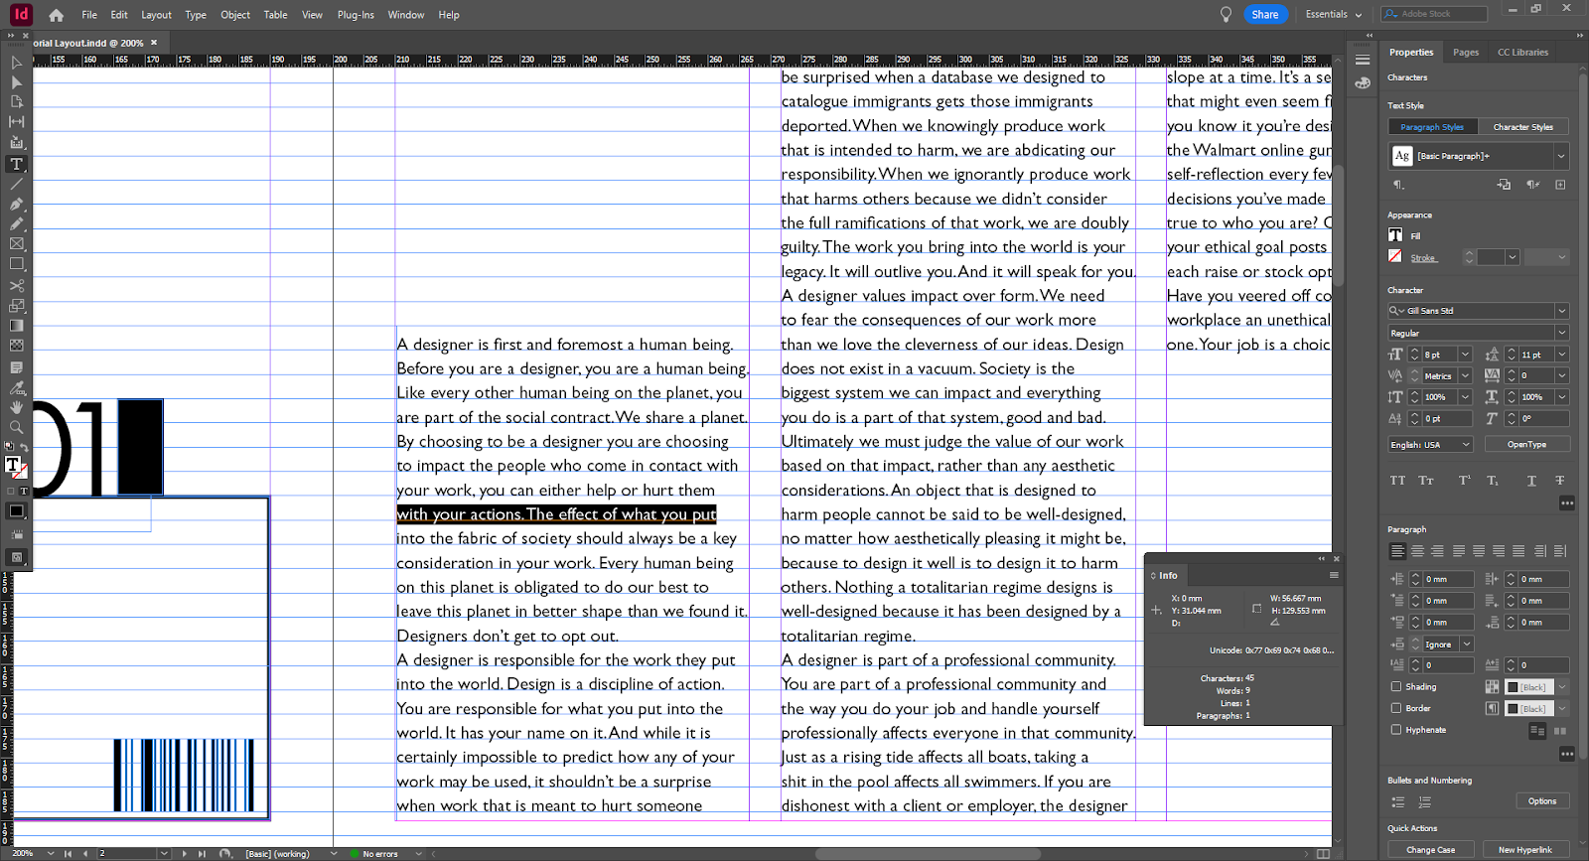Select the Rectangle Frame tool

[x=16, y=244]
